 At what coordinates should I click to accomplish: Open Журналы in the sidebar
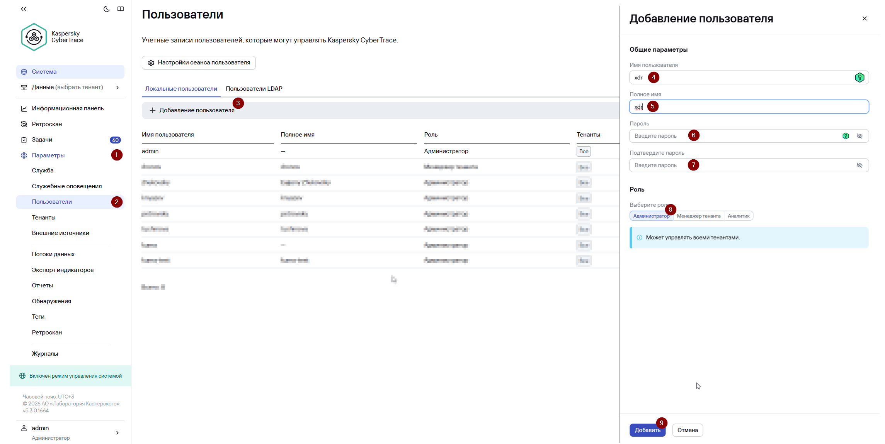45,354
